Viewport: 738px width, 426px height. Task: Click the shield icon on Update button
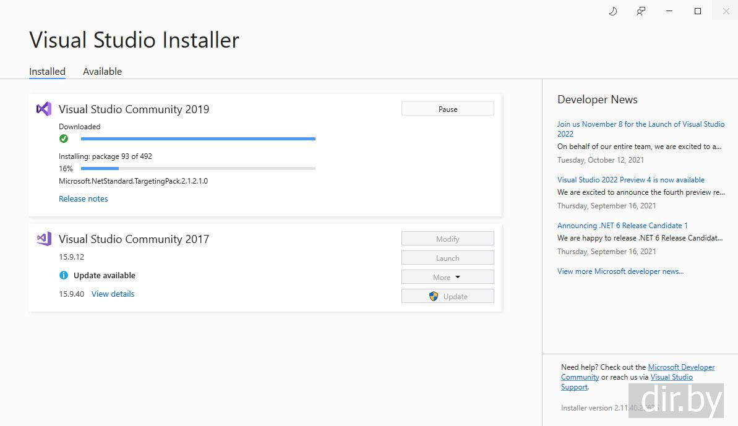(x=434, y=296)
